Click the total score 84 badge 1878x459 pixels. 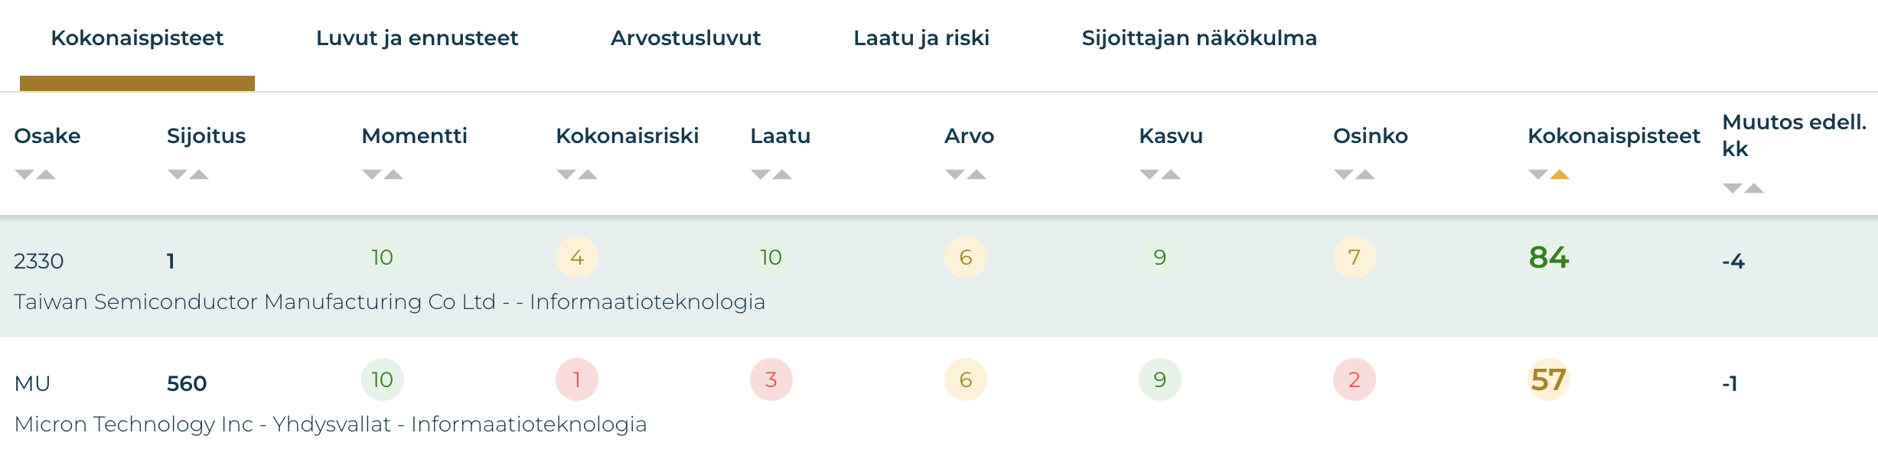pos(1549,258)
